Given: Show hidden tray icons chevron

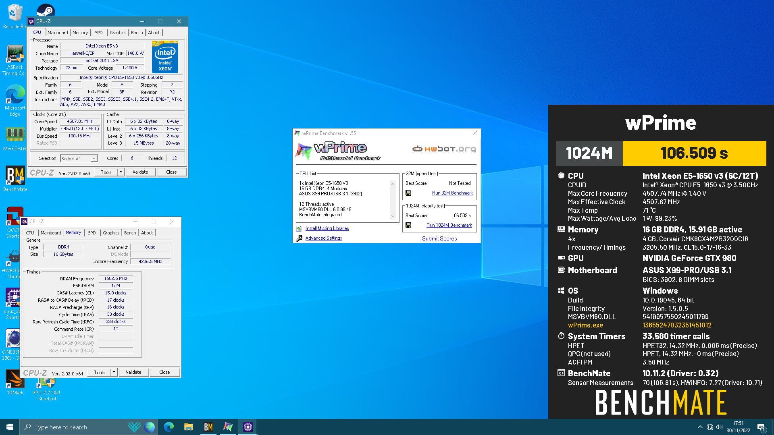Looking at the screenshot, I should coord(700,427).
